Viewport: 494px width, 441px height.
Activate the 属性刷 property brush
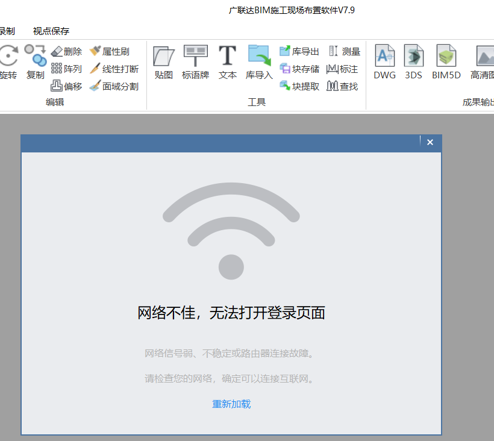(109, 51)
